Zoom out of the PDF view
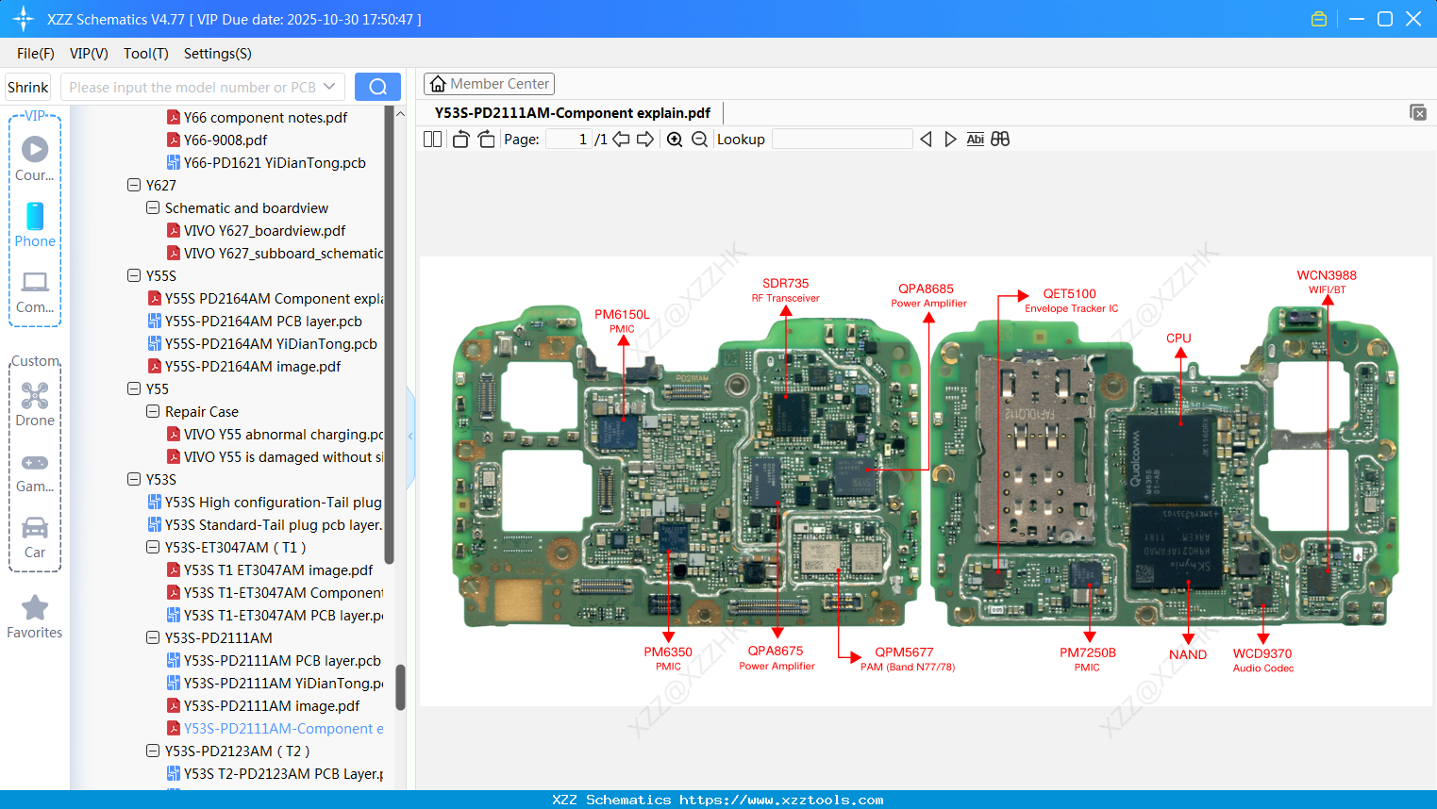This screenshot has width=1437, height=809. [700, 139]
